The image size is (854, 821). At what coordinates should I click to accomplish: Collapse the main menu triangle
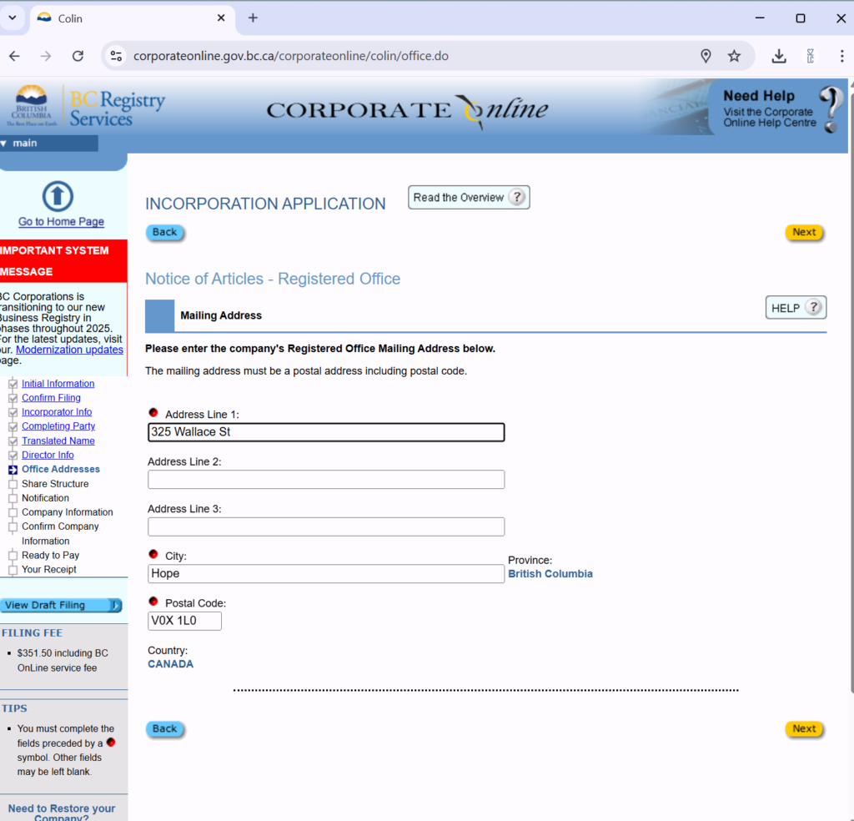point(5,144)
